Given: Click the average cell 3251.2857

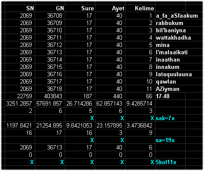Looking at the screenshot, I should pos(20,103).
